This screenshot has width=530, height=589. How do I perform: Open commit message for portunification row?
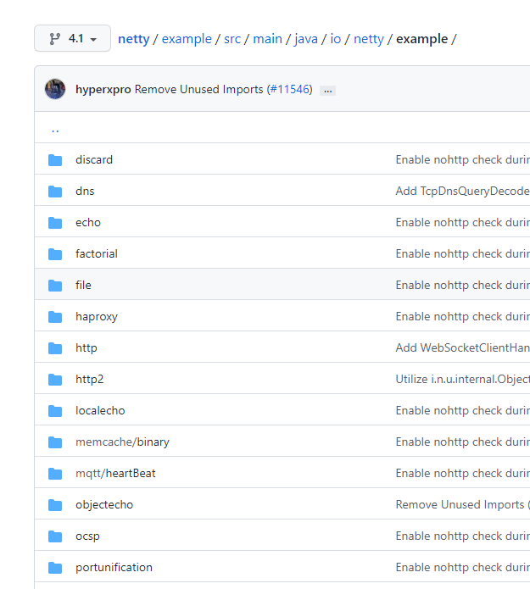463,567
